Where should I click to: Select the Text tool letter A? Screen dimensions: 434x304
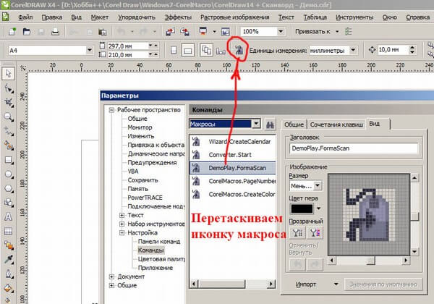tap(8, 217)
